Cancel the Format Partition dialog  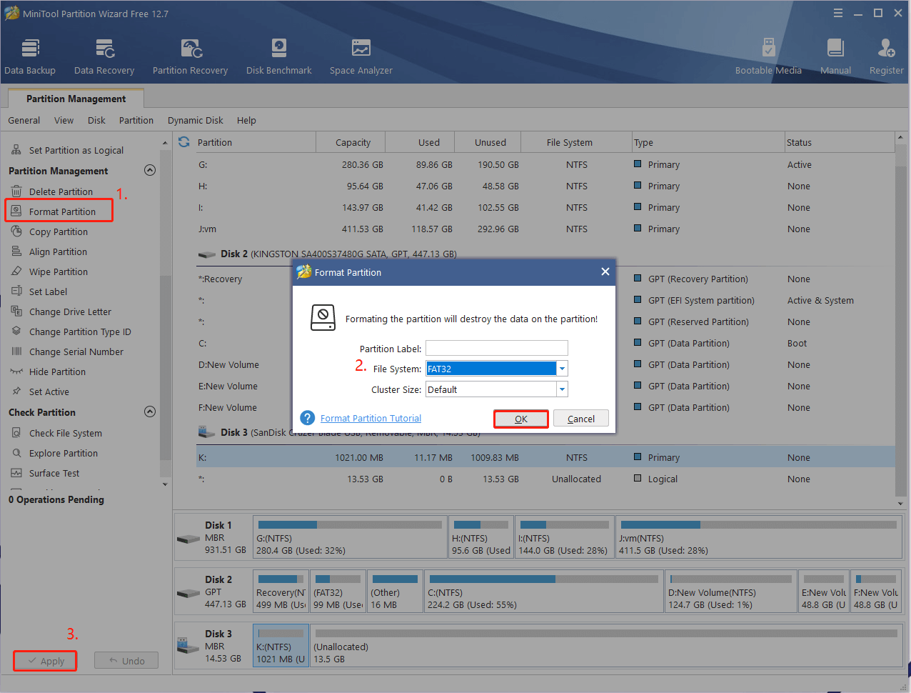click(x=581, y=419)
